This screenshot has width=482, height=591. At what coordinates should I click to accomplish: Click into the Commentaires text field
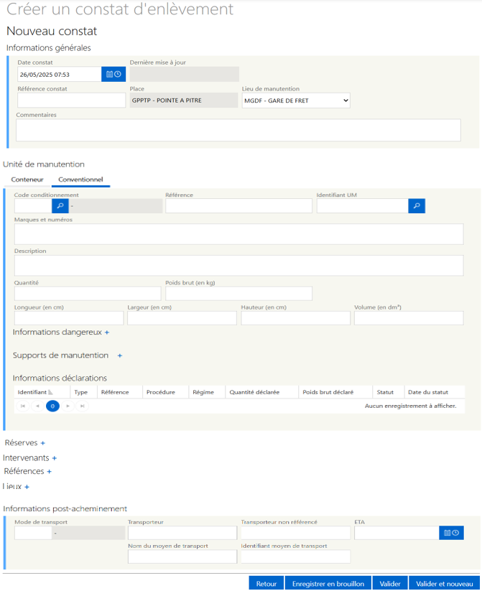click(x=238, y=130)
